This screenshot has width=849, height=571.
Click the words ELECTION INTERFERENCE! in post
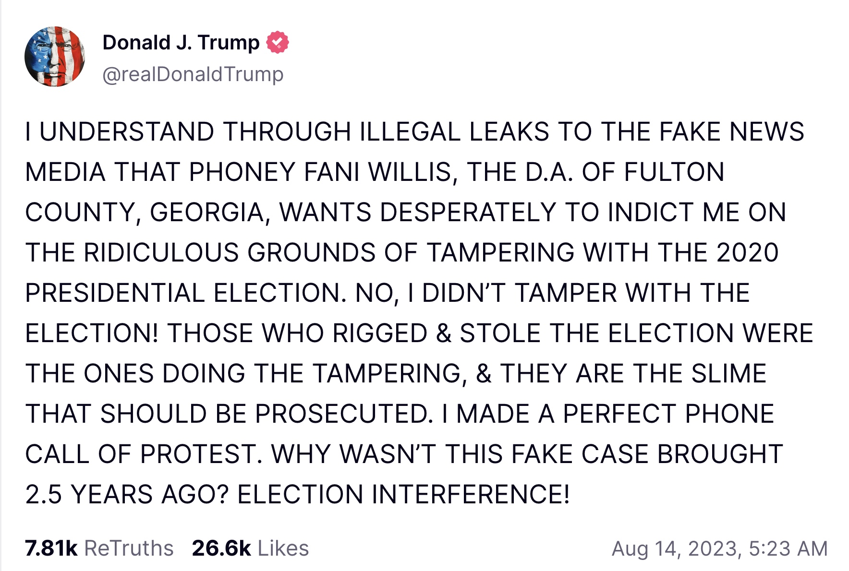click(403, 494)
